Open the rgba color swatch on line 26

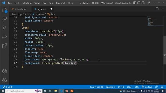(61, 59)
